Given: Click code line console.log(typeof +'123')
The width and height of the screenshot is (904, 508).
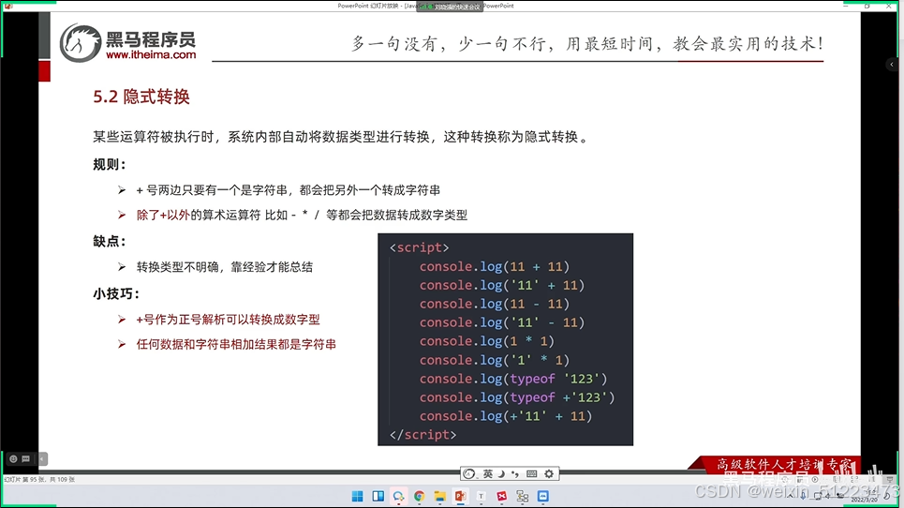Looking at the screenshot, I should pyautogui.click(x=517, y=397).
